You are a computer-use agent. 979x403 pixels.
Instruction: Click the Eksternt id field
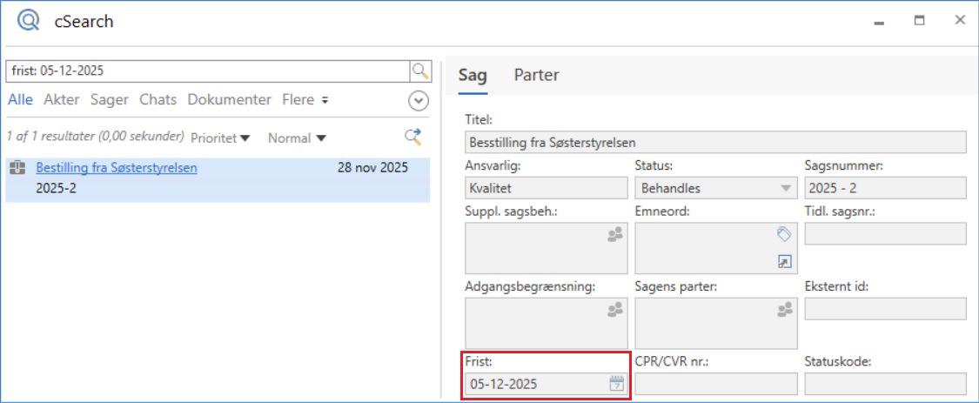point(885,309)
